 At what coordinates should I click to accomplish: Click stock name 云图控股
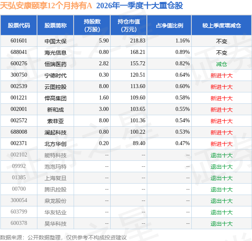[56, 87]
